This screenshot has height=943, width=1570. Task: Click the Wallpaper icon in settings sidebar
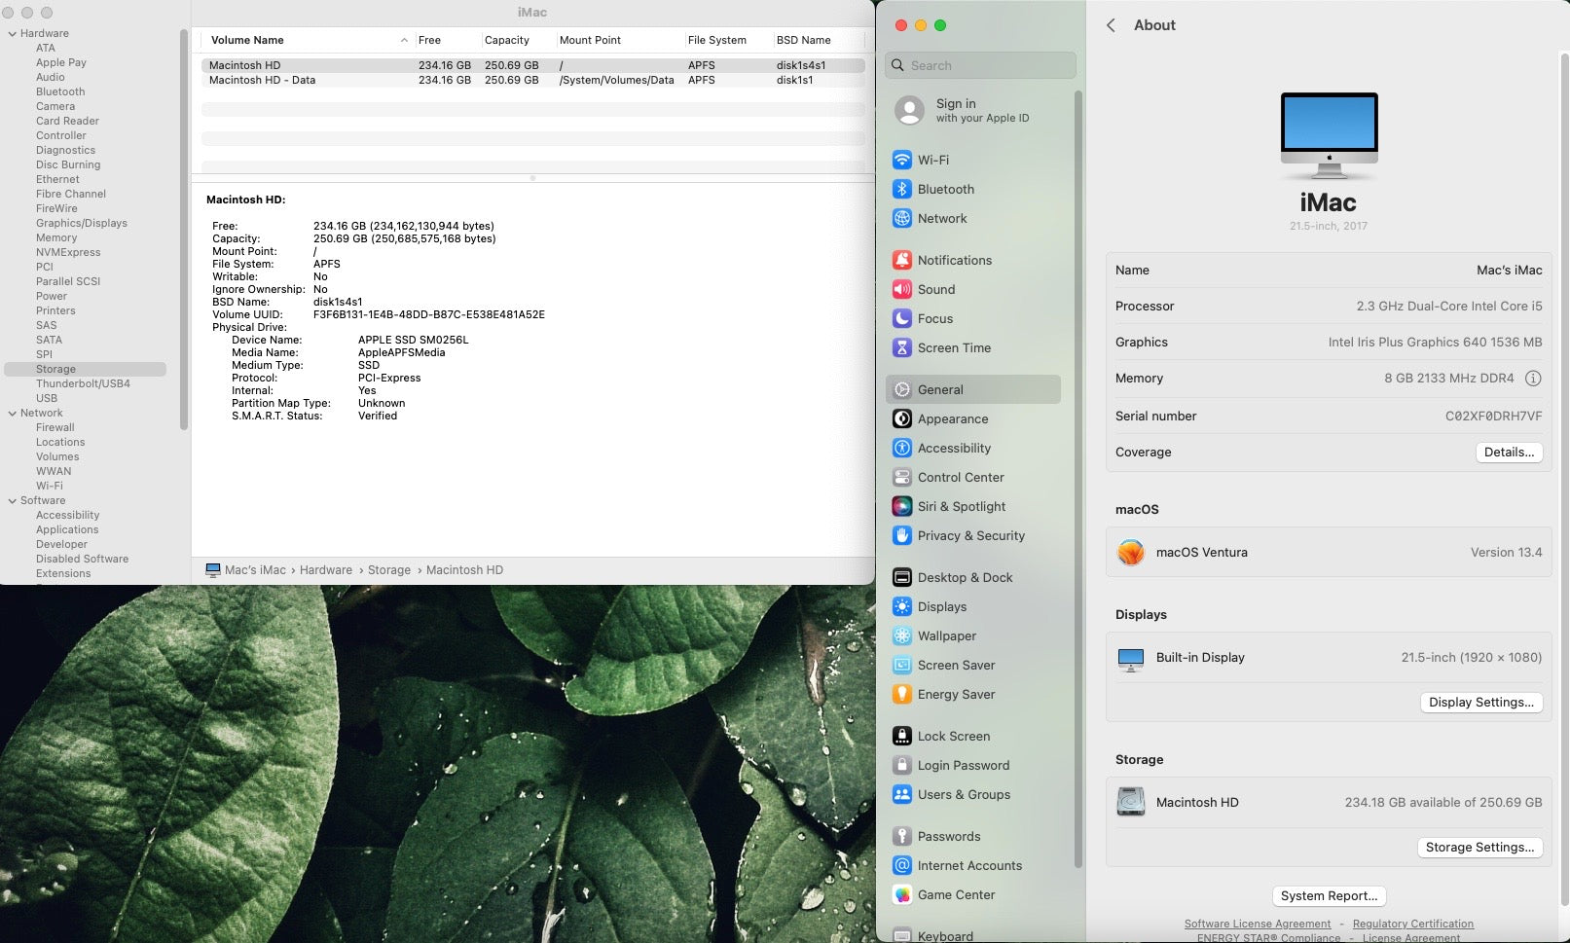901,635
